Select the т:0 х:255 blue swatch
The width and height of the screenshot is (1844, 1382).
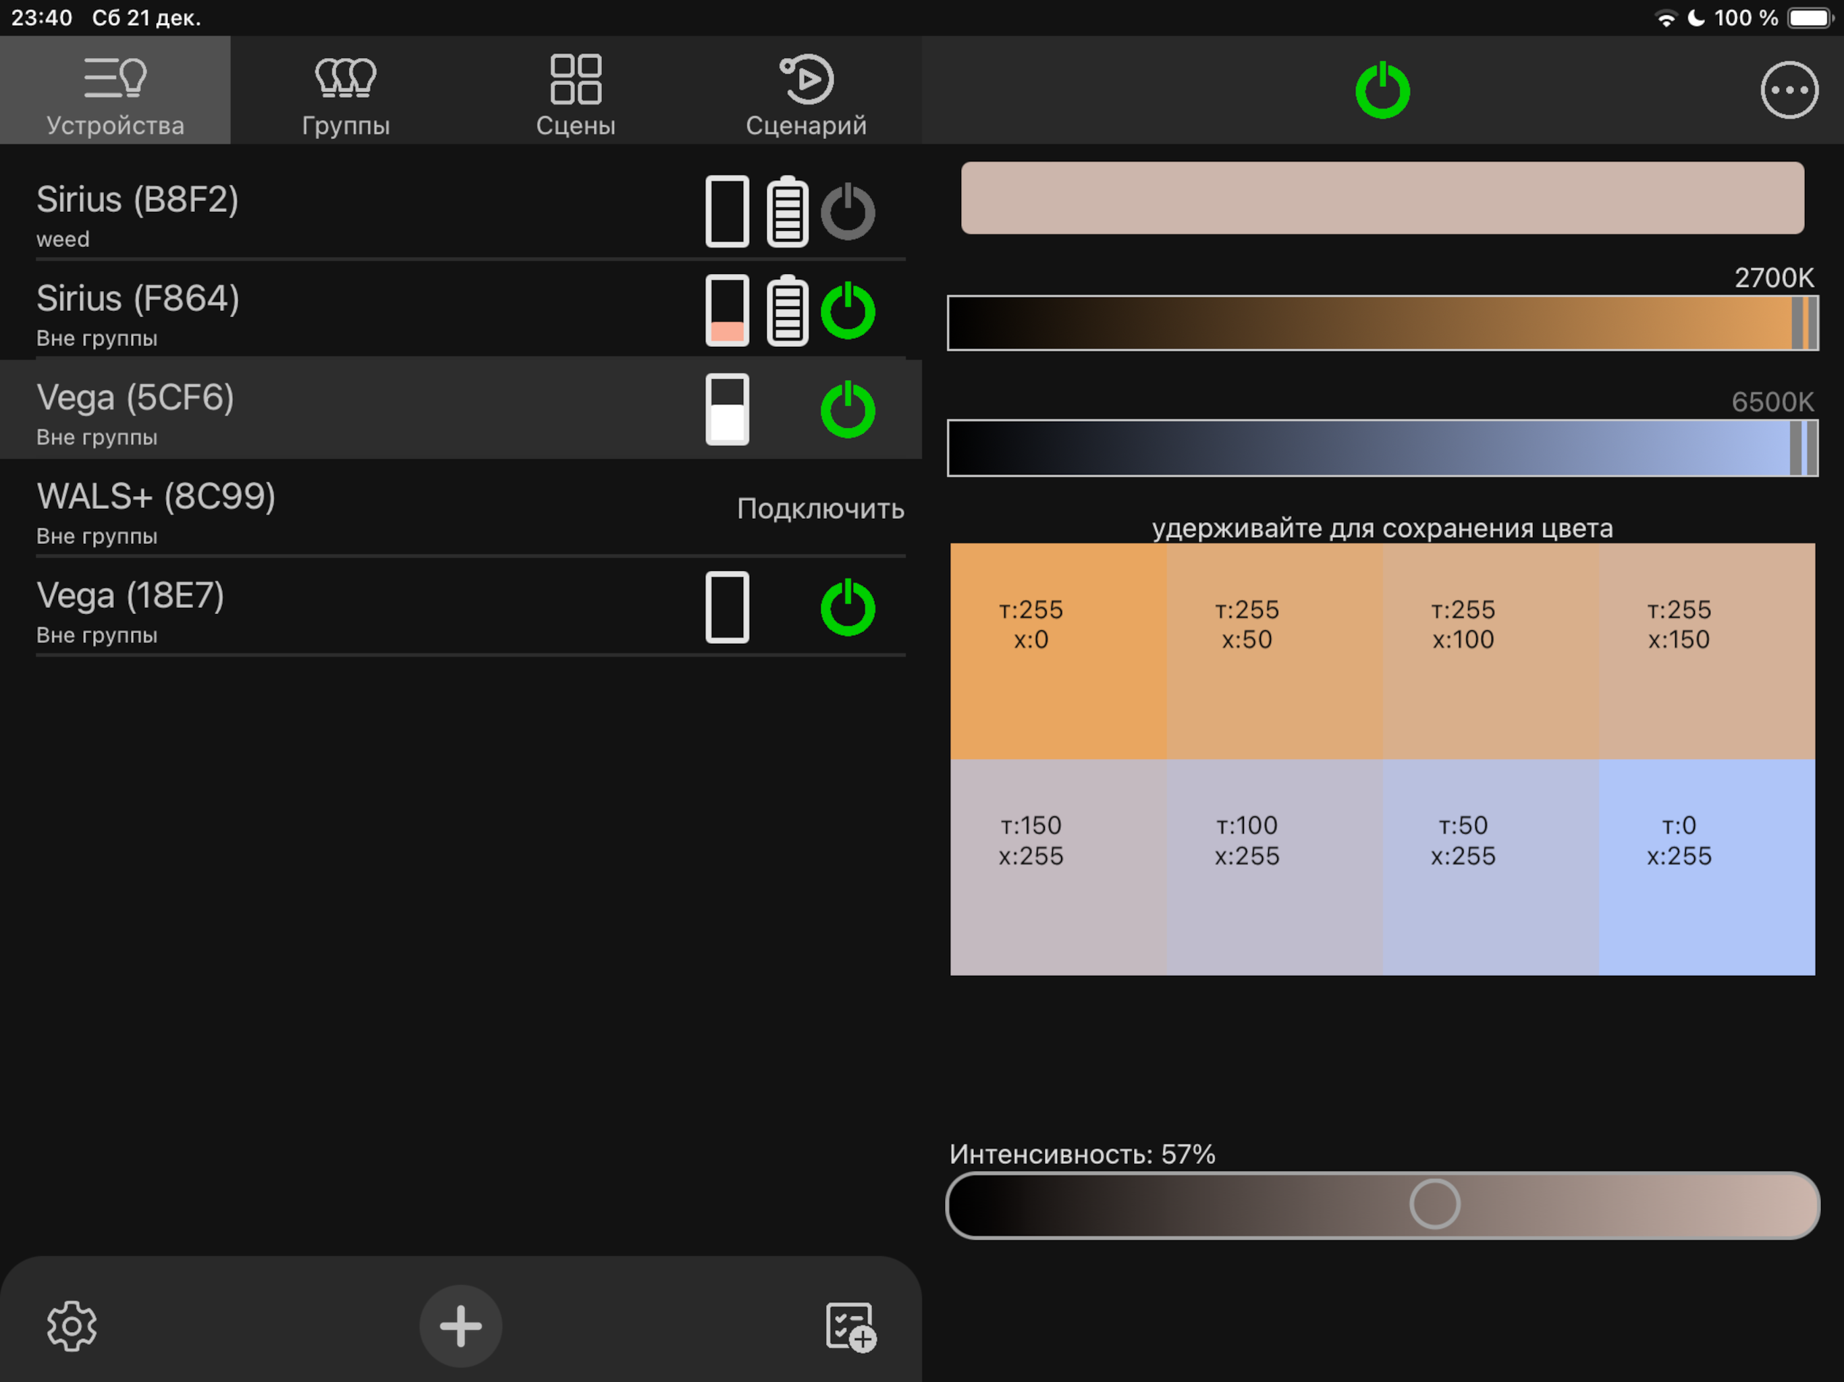pyautogui.click(x=1706, y=867)
